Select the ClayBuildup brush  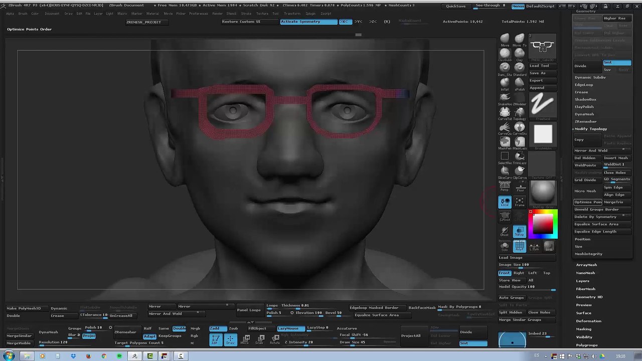pyautogui.click(x=505, y=55)
